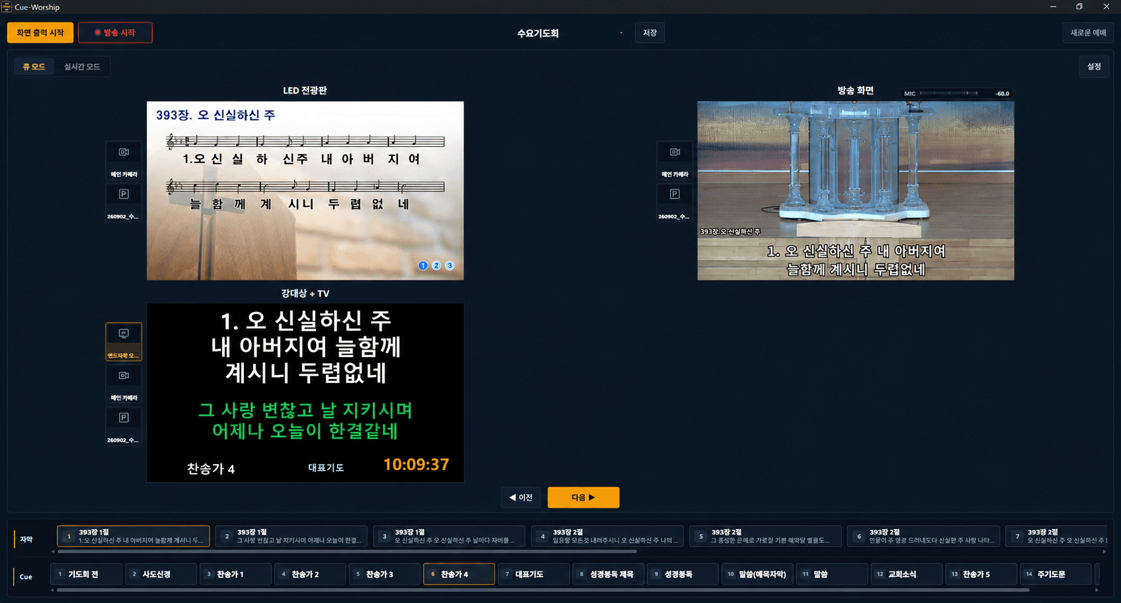Select cue 2 사도신경
The image size is (1121, 603).
[161, 574]
